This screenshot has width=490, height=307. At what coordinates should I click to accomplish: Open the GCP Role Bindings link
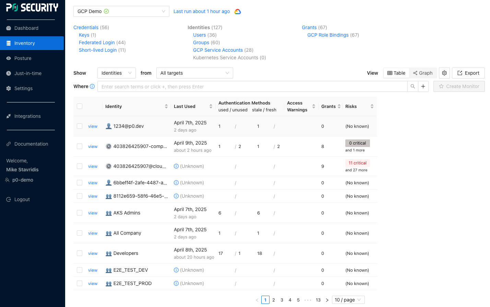coord(328,35)
